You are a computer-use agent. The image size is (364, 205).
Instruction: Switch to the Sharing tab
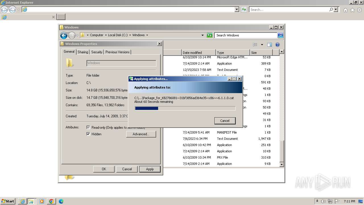[x=83, y=52]
